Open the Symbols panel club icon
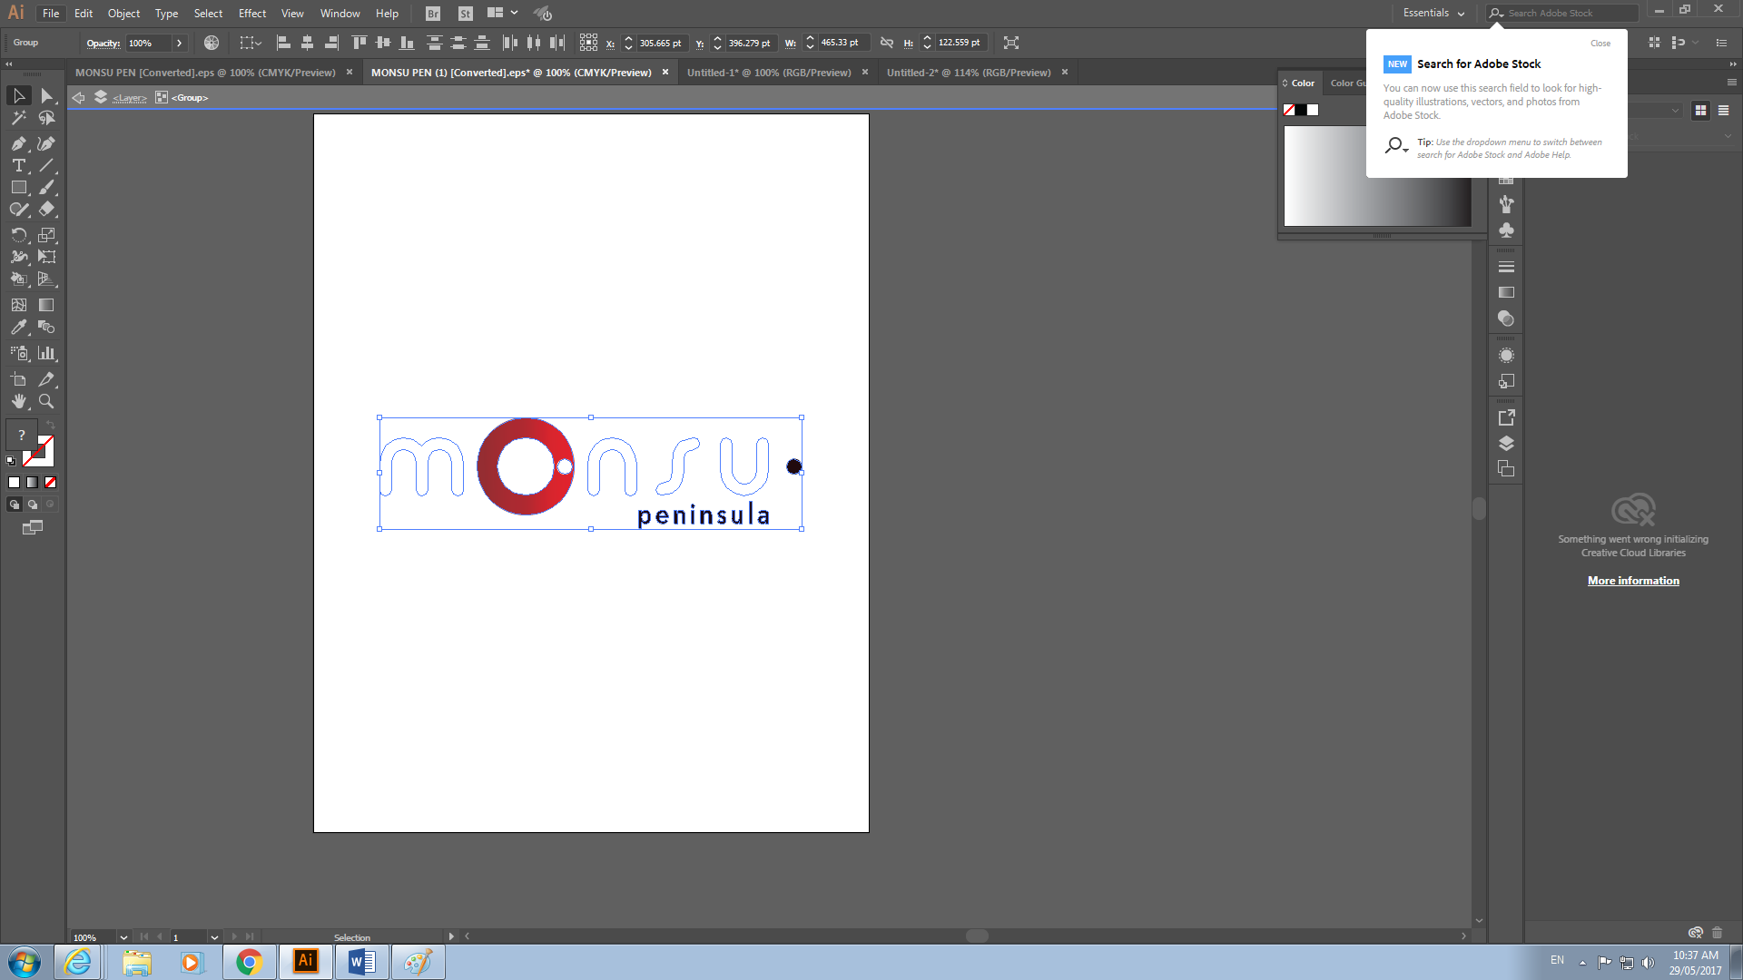Image resolution: width=1743 pixels, height=980 pixels. point(1506,230)
